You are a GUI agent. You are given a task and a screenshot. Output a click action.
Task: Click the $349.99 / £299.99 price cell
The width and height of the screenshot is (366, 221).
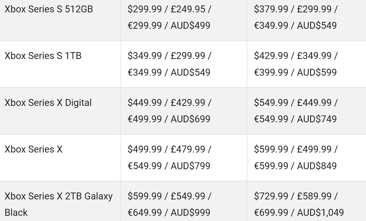(x=169, y=64)
